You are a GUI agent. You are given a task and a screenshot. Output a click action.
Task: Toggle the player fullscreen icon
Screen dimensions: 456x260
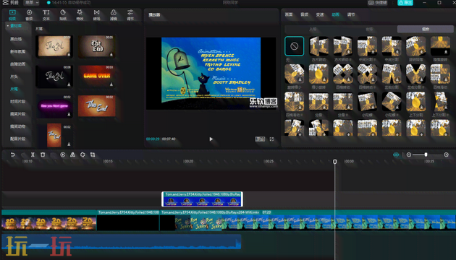coord(271,139)
